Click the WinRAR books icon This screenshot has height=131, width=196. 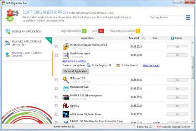66,97
